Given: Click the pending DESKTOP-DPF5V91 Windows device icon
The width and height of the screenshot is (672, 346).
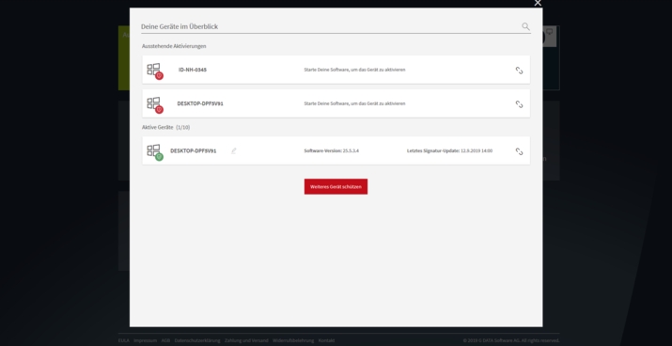Looking at the screenshot, I should coord(155,105).
